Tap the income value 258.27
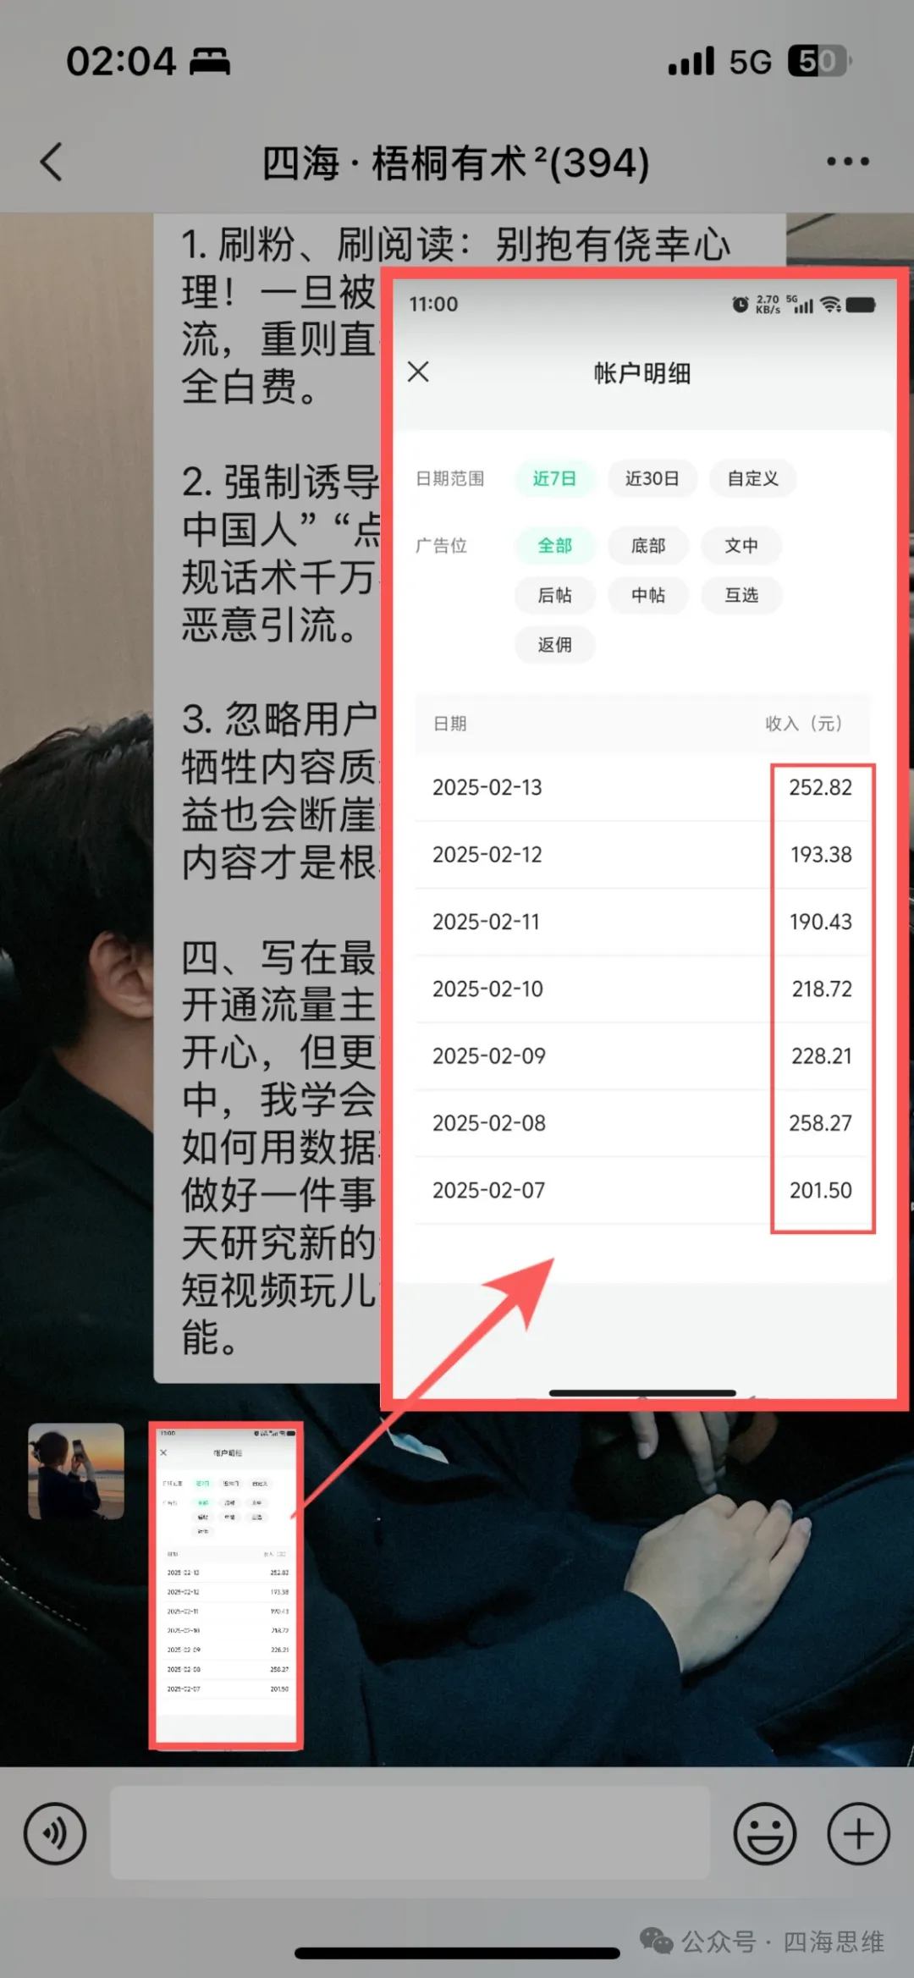 pyautogui.click(x=821, y=1123)
